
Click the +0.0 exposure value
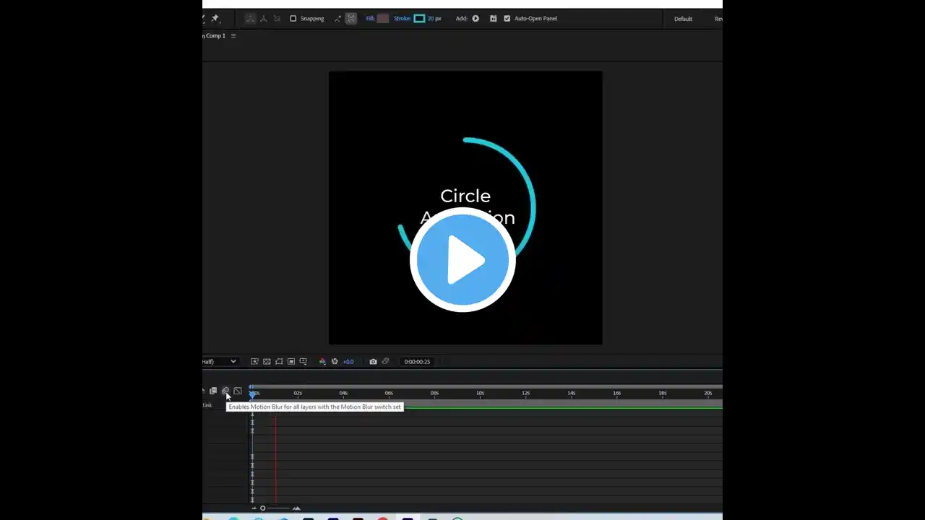pos(348,362)
